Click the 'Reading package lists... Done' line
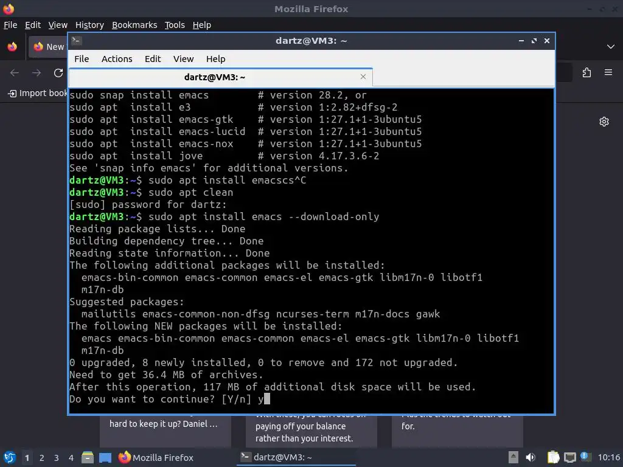 (x=158, y=229)
